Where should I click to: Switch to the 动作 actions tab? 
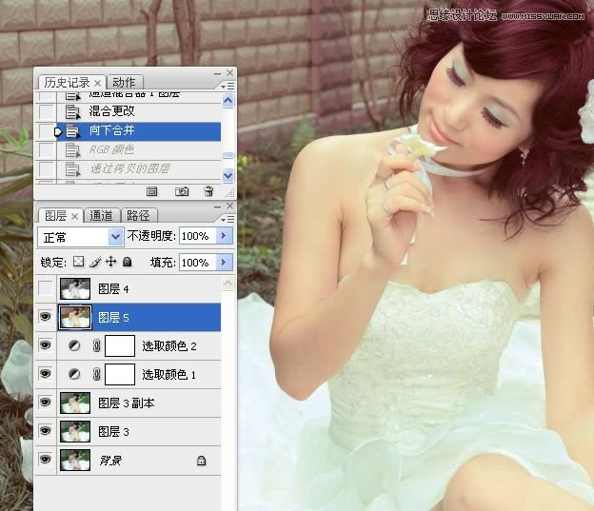tap(124, 82)
